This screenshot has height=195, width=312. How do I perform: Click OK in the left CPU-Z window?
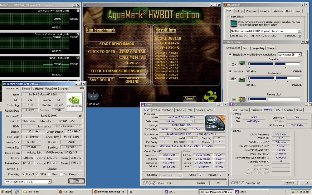(x=219, y=183)
